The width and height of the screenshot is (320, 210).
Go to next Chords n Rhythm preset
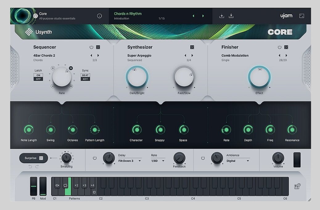(203, 16)
